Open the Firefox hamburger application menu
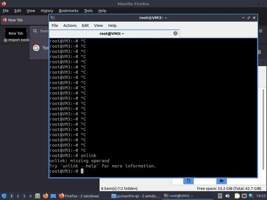267x200 pixels. coord(261,31)
